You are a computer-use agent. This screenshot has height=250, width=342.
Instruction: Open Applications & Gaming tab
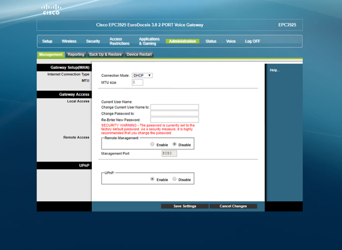point(149,41)
